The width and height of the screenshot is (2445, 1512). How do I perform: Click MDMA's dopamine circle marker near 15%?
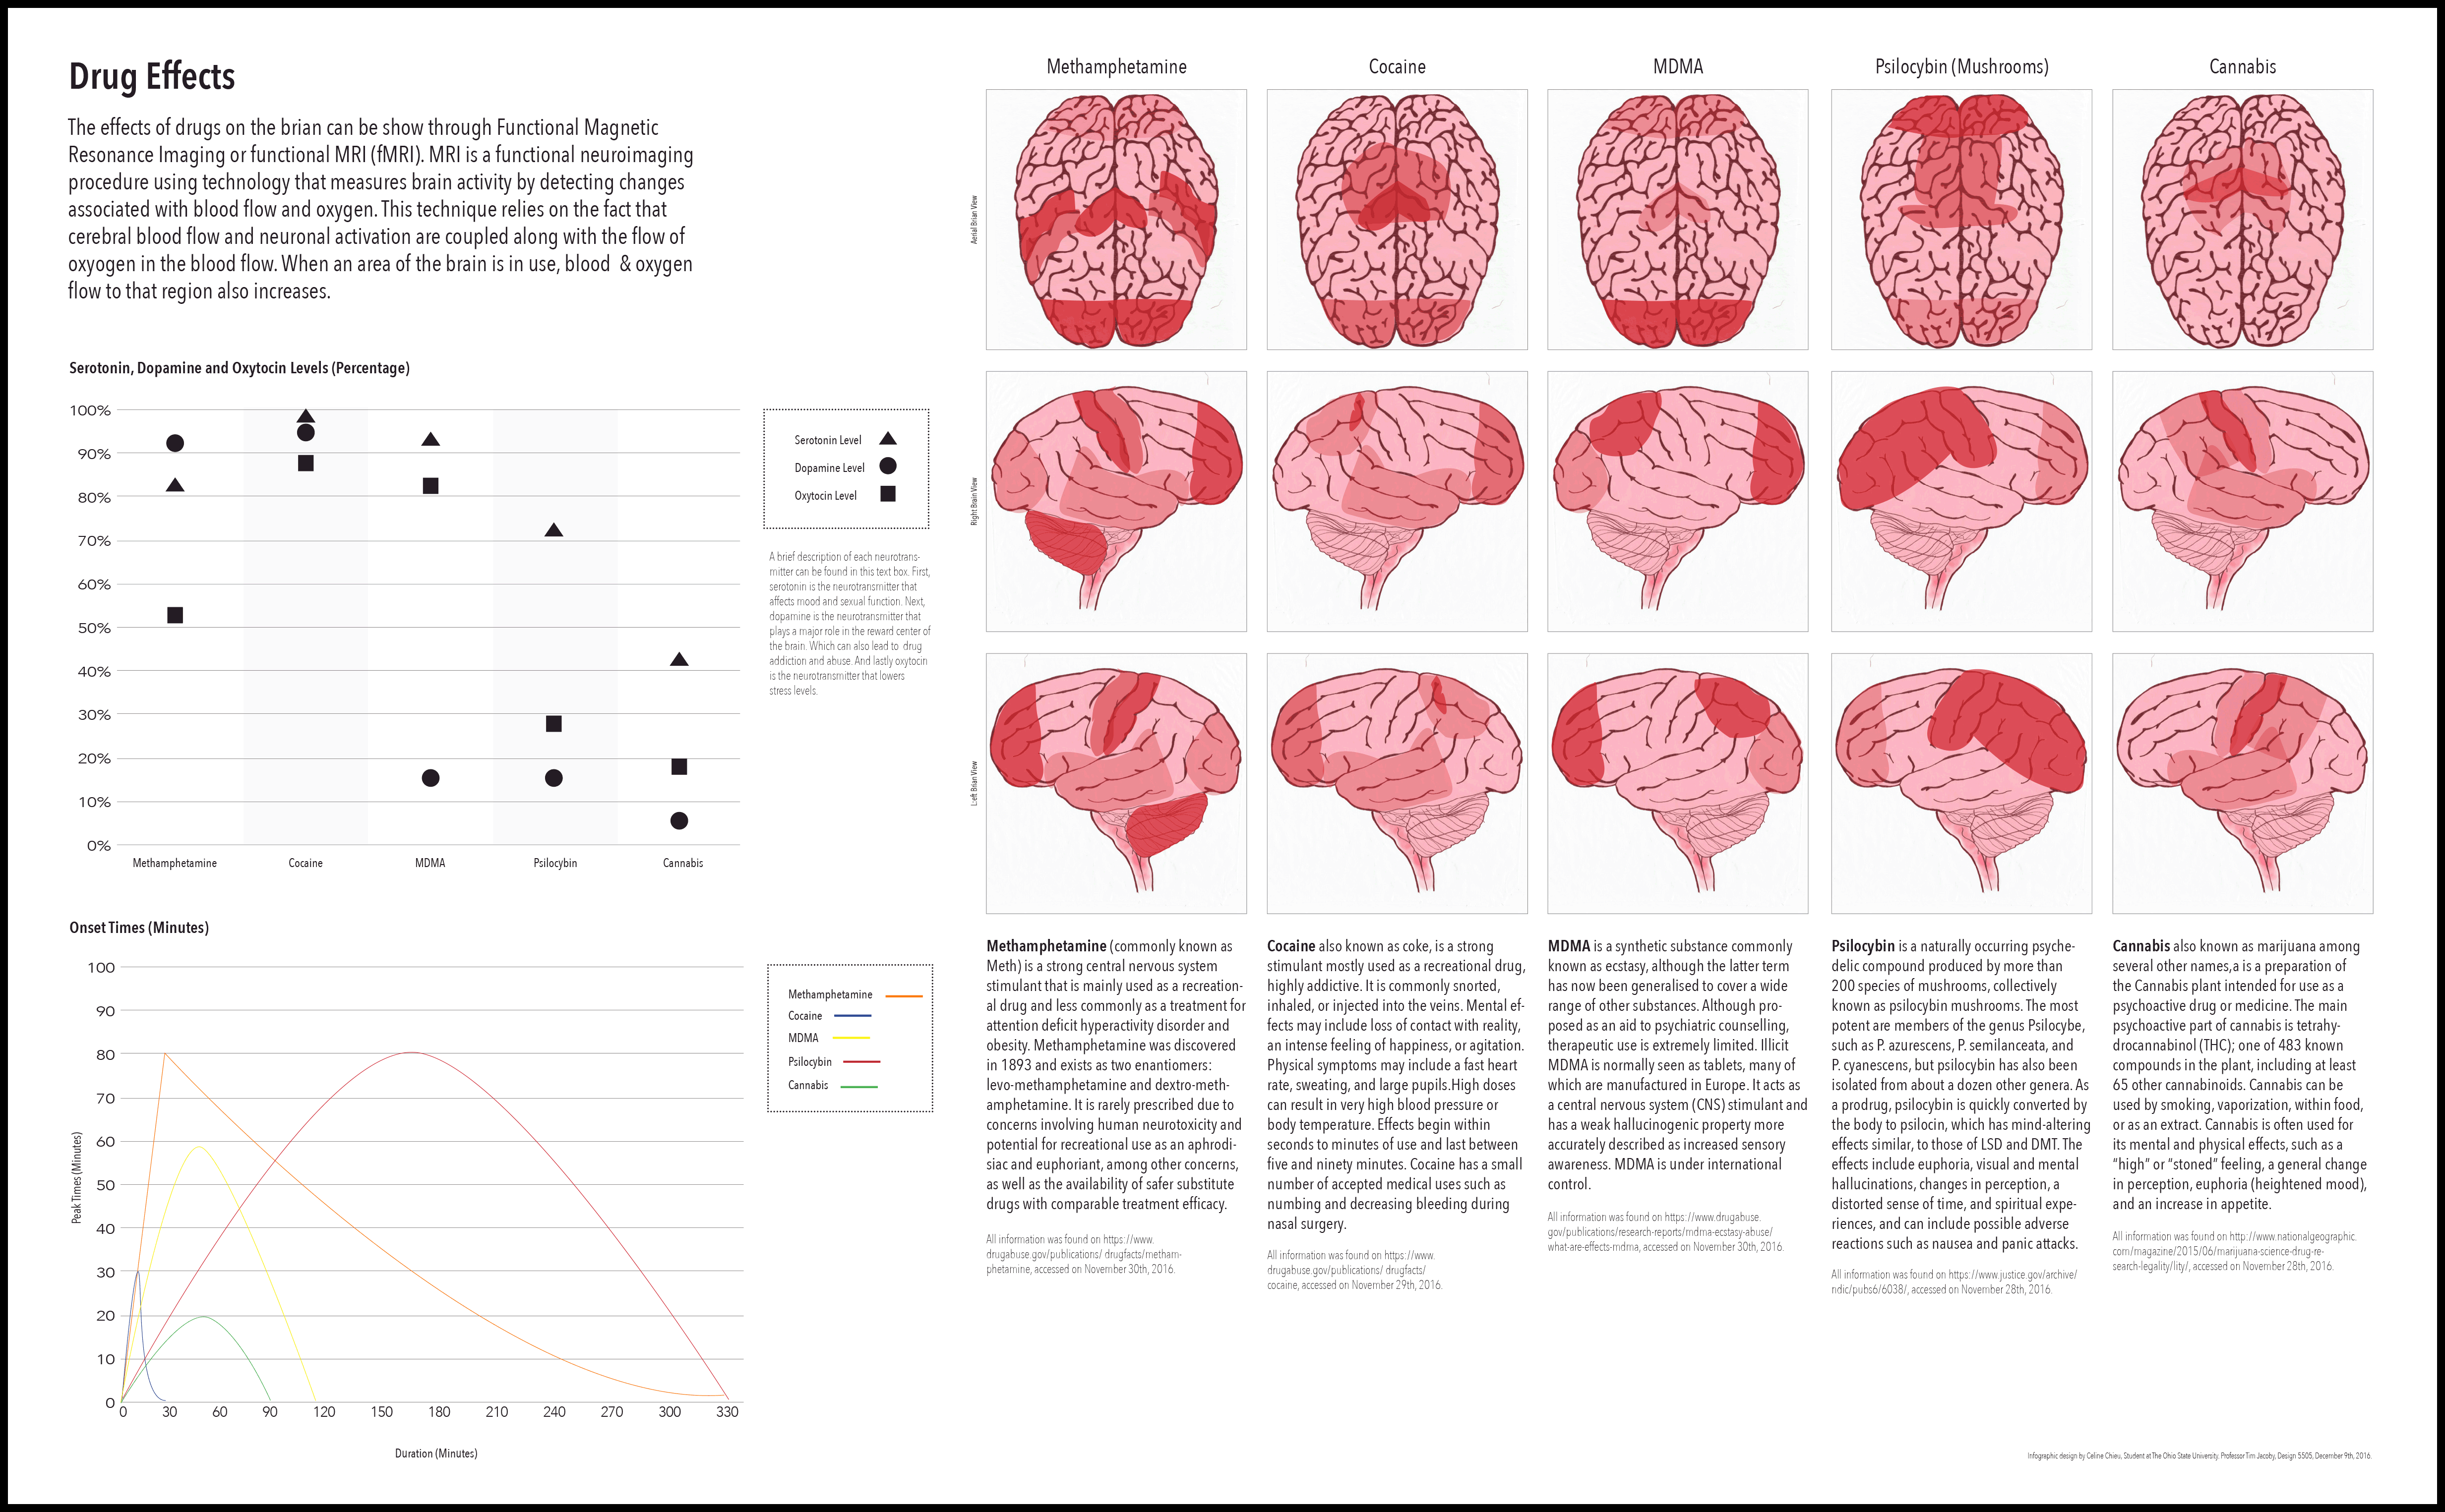coord(430,778)
